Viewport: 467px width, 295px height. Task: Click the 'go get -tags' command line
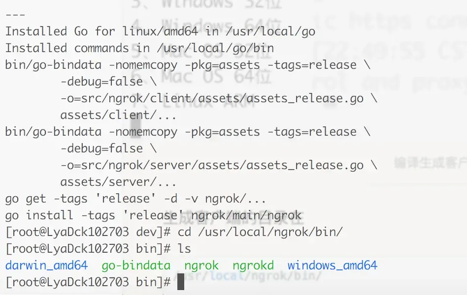(x=136, y=199)
